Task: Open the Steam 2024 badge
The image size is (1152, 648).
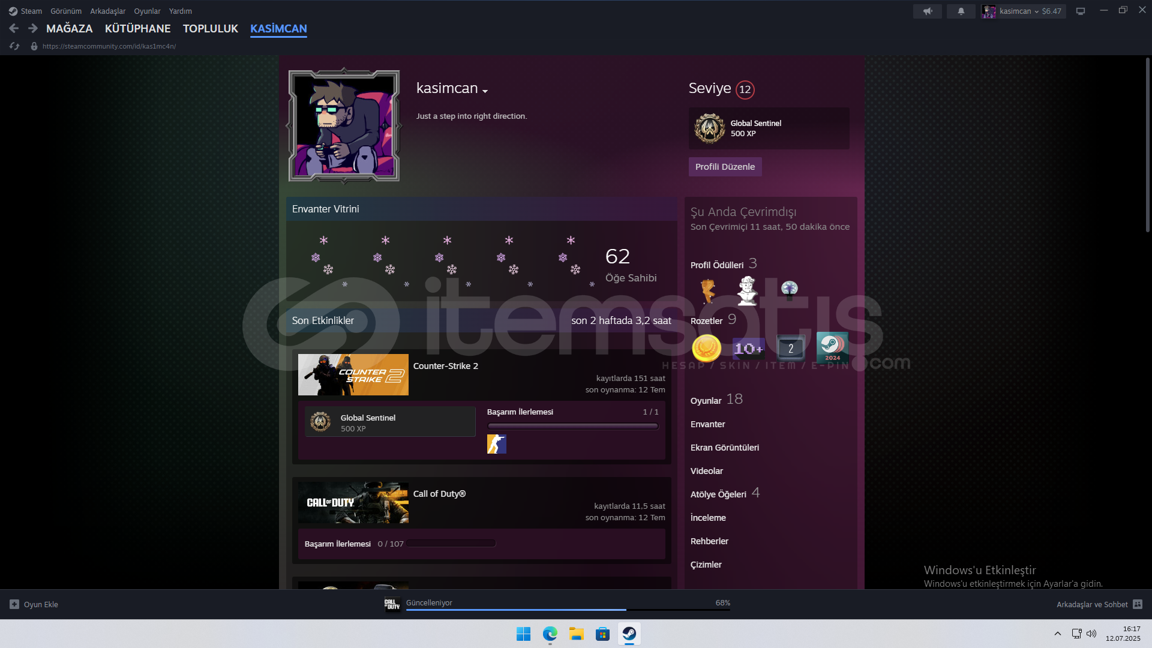Action: [x=833, y=348]
